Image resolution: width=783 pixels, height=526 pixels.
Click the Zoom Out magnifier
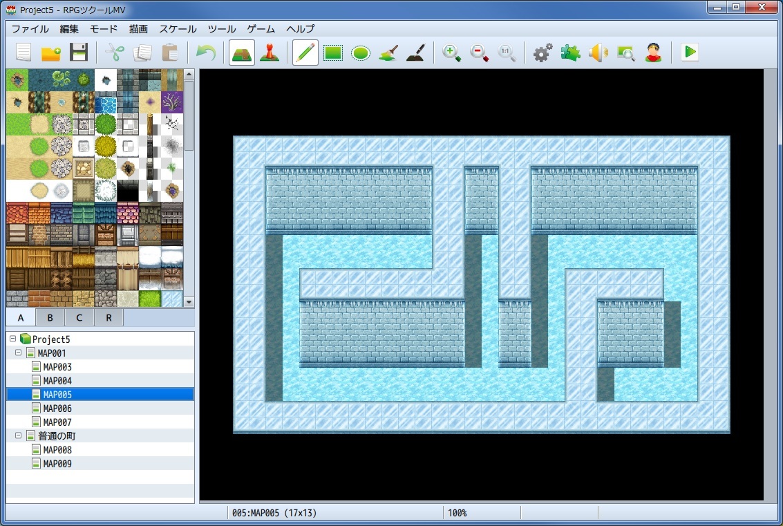coord(479,53)
